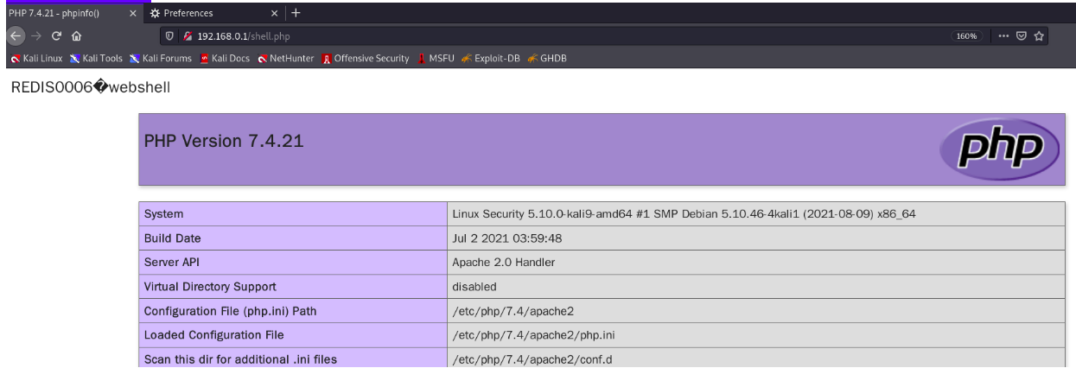Click the 'Server API' label

[x=173, y=262]
